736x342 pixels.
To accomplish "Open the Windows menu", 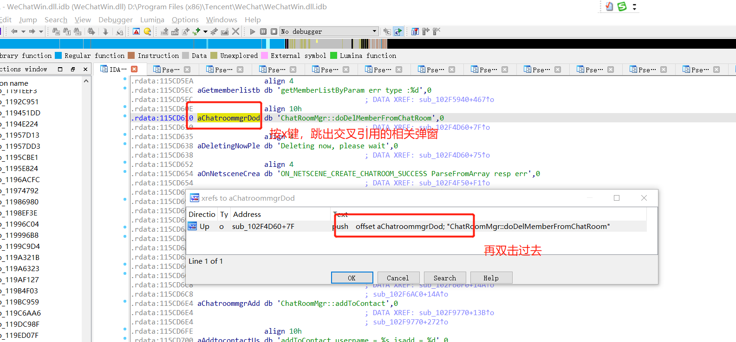I will pyautogui.click(x=221, y=19).
